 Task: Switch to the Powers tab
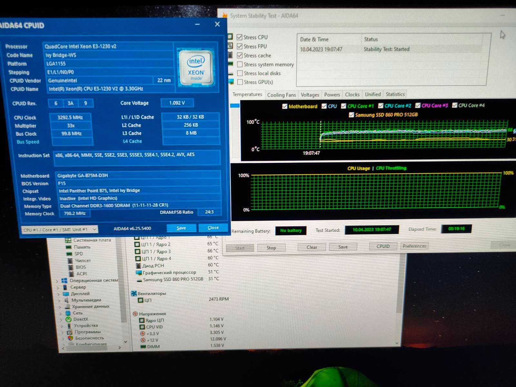pos(332,94)
